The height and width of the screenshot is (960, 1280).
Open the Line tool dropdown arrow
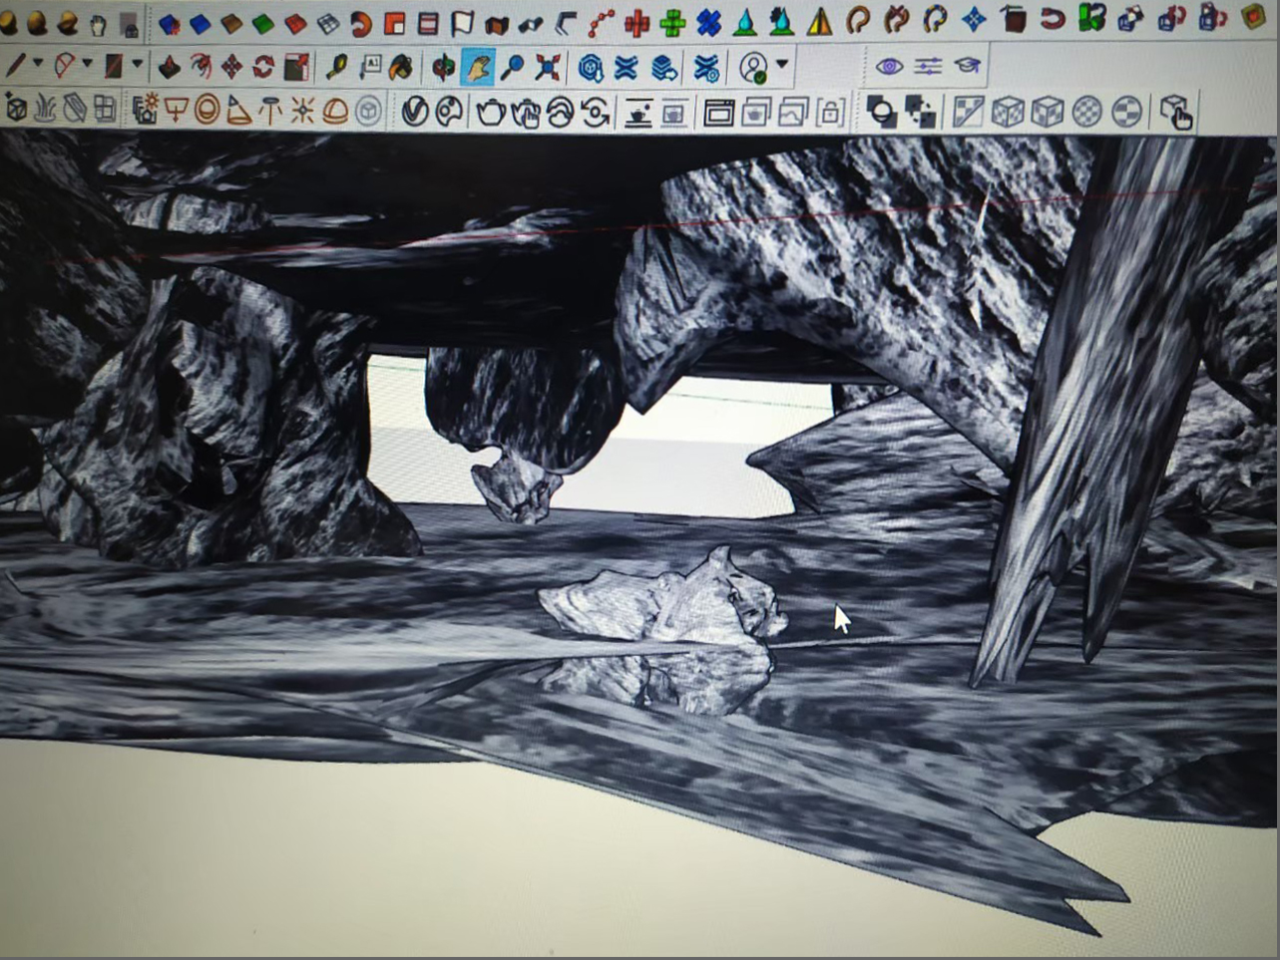tap(38, 64)
